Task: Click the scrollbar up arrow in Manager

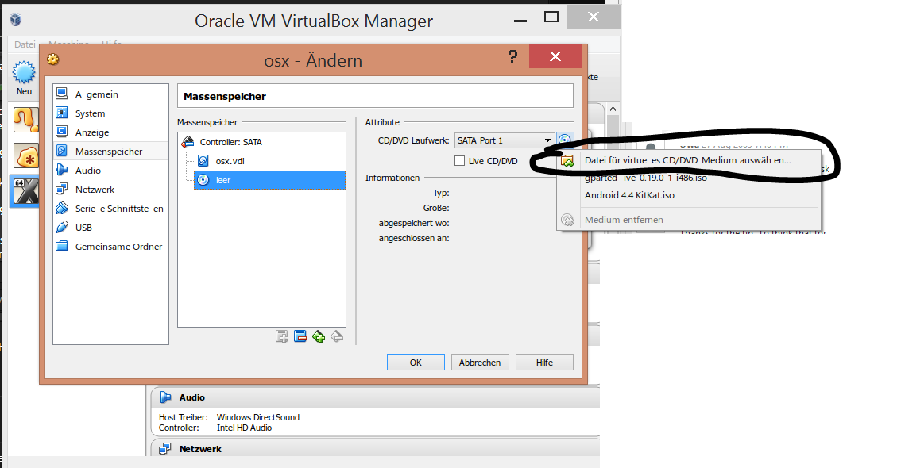Action: 613,109
